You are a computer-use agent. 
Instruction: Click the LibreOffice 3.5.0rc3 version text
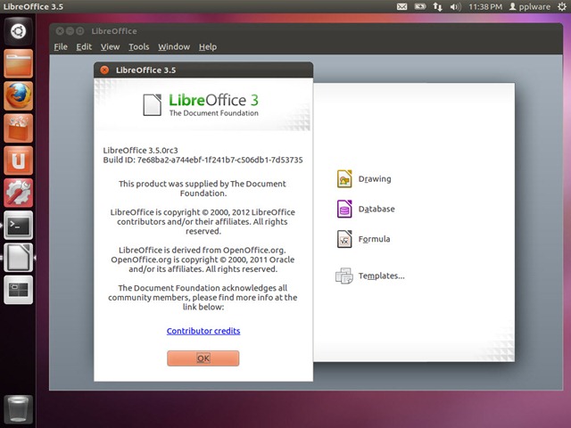[140, 151]
